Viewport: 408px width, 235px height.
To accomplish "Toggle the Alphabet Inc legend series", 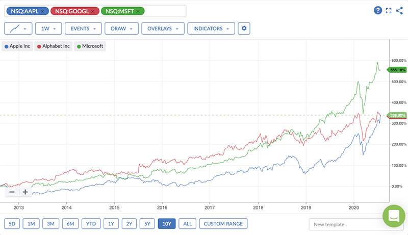I will tap(54, 46).
